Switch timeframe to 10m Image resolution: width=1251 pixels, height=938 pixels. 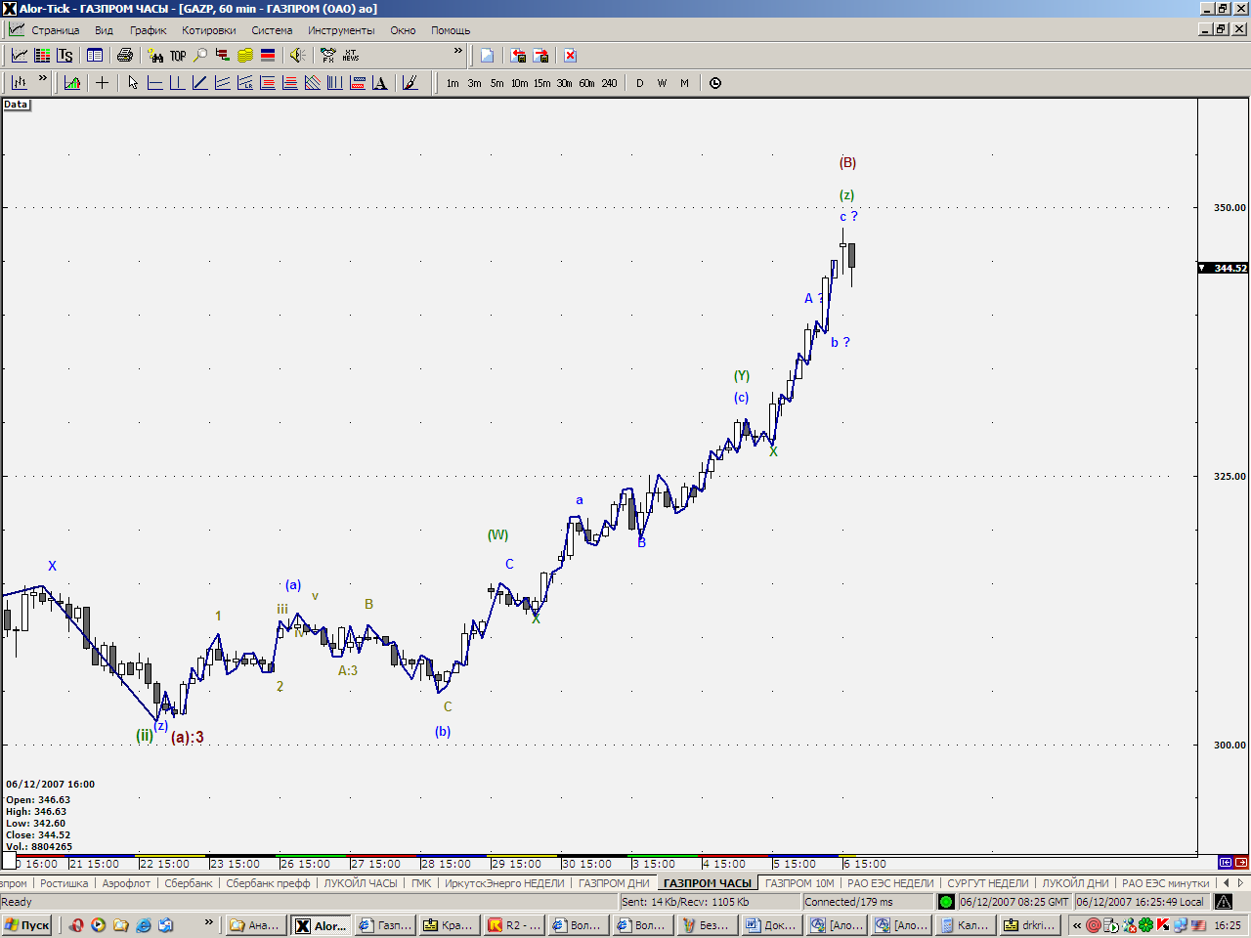click(x=520, y=83)
